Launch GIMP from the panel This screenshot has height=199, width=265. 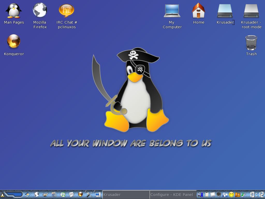(45, 194)
